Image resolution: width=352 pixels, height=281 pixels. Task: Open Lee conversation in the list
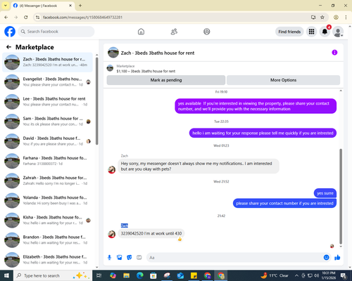[48, 102]
